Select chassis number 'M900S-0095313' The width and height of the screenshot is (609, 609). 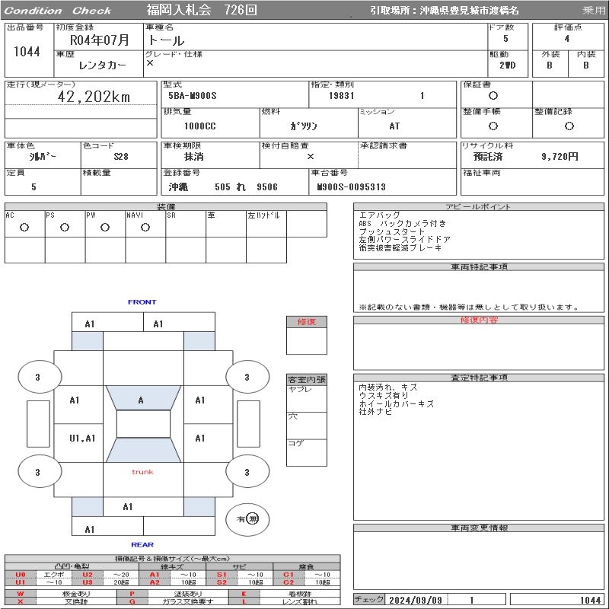tap(351, 187)
